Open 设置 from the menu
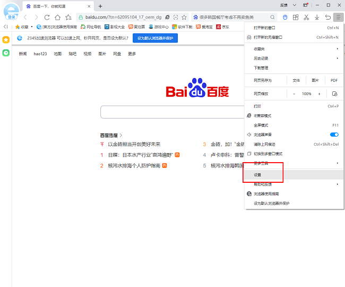 coord(294,175)
